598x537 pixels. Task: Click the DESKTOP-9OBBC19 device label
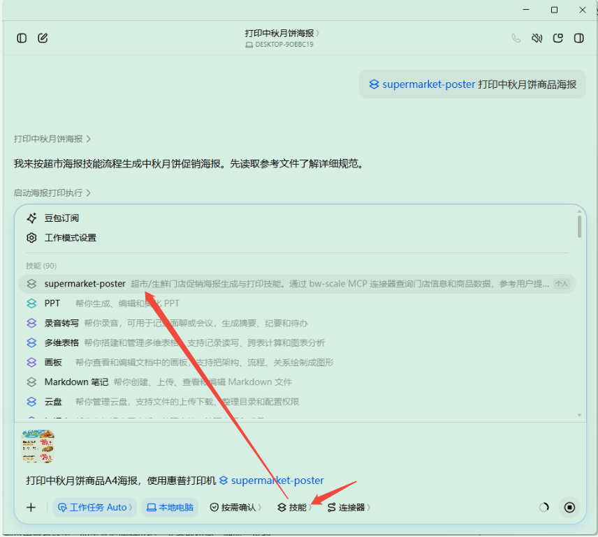click(x=279, y=45)
